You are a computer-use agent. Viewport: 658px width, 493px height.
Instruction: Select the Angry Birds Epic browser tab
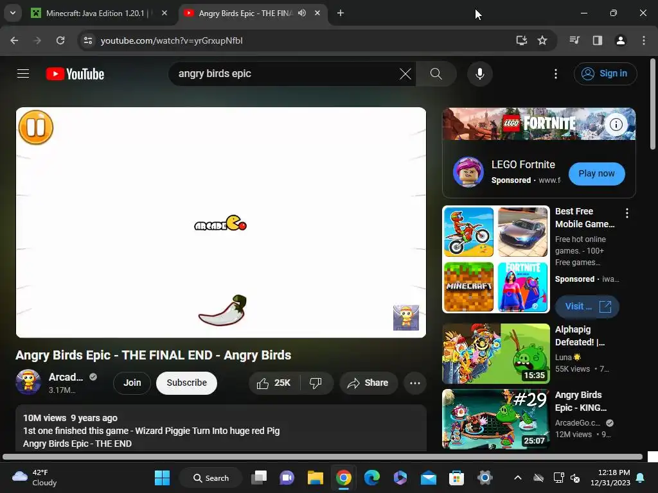245,13
